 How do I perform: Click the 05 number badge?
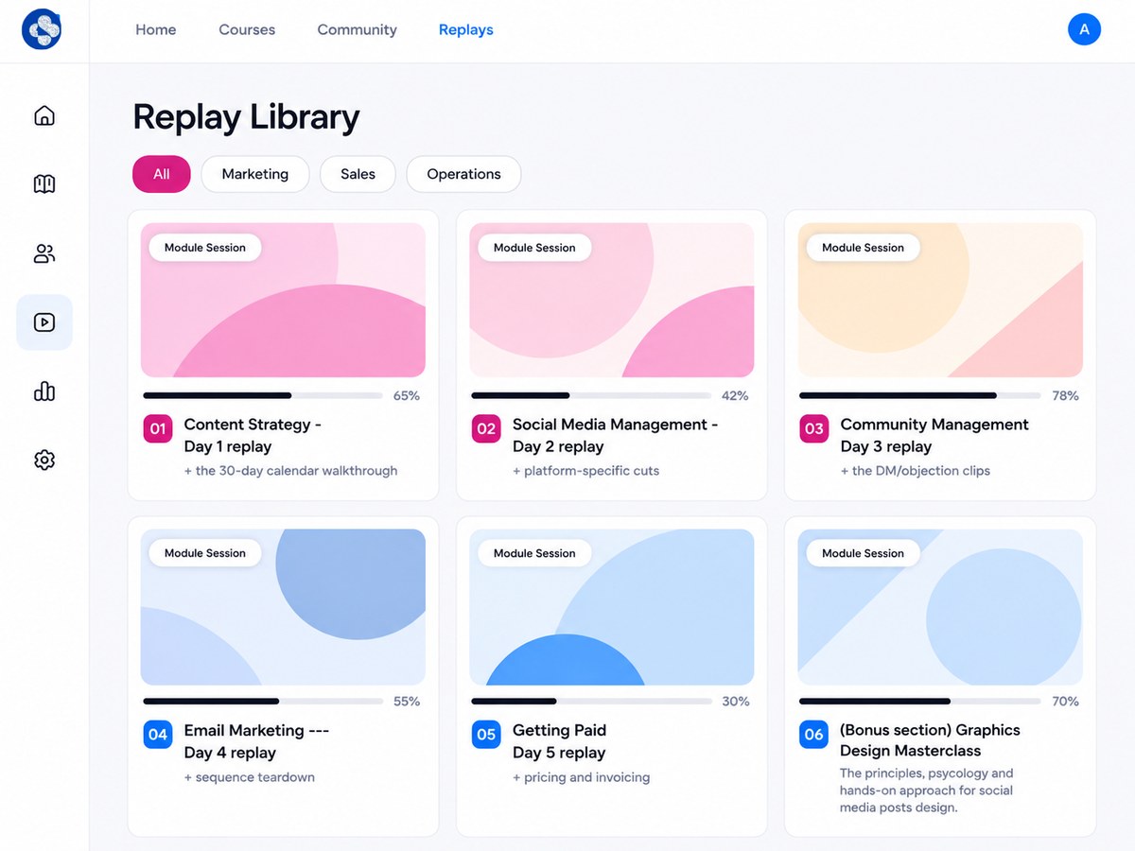(486, 735)
